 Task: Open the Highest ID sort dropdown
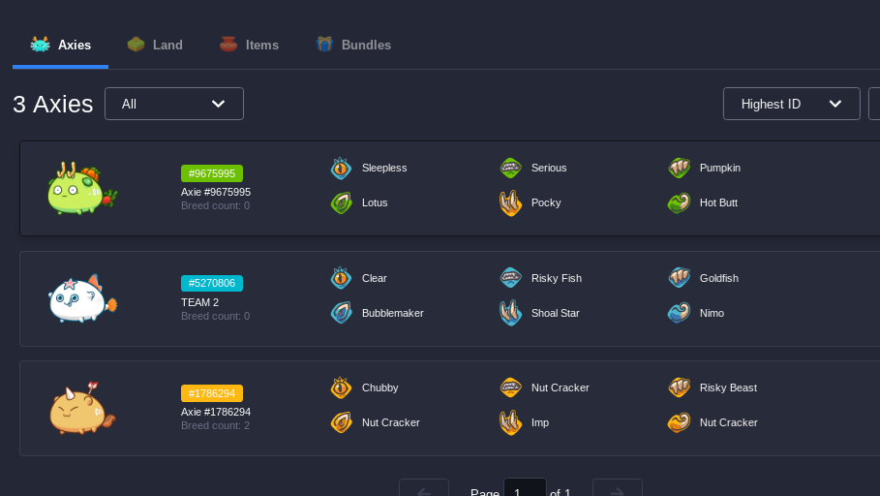point(791,104)
